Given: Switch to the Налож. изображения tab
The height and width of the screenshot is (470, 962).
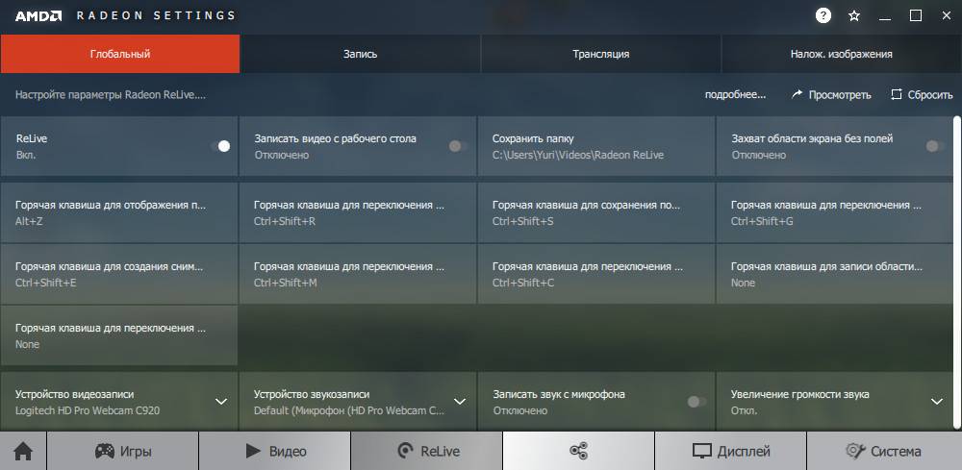Looking at the screenshot, I should tap(841, 54).
